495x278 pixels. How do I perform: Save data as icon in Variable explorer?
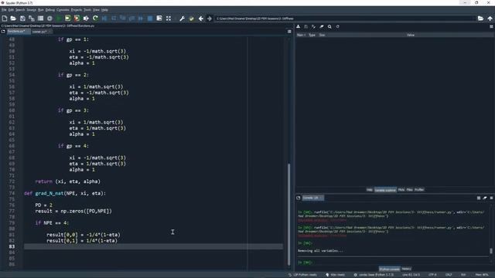(x=313, y=27)
